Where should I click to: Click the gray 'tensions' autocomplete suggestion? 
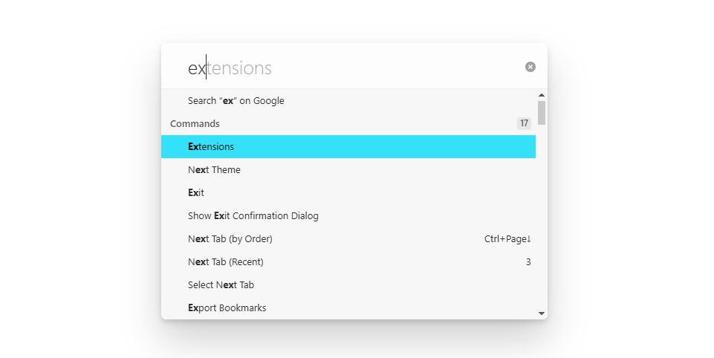coord(239,68)
